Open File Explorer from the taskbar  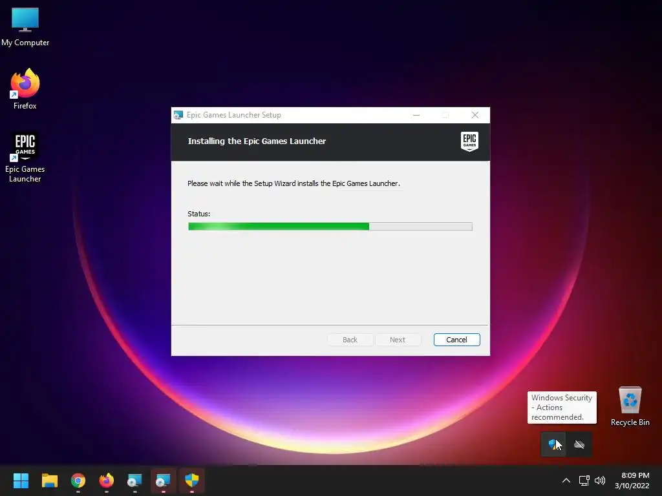point(49,480)
